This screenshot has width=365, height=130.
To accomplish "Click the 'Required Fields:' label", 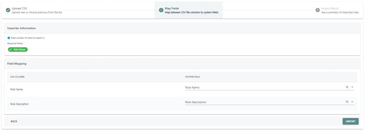I will point(15,44).
